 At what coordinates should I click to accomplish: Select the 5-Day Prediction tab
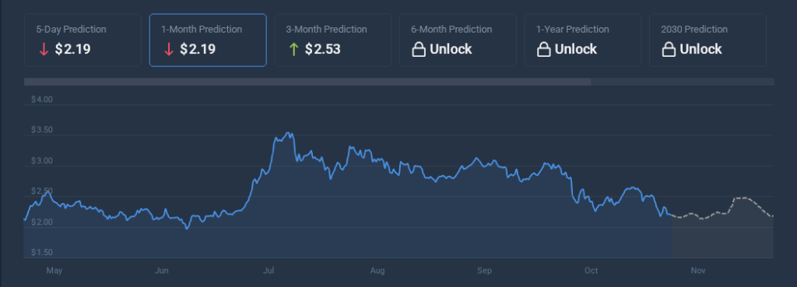click(x=83, y=40)
